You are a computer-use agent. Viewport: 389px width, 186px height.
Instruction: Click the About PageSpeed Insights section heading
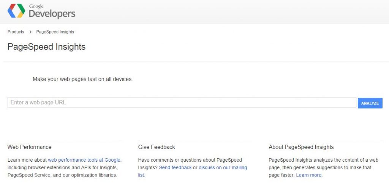[x=301, y=147]
